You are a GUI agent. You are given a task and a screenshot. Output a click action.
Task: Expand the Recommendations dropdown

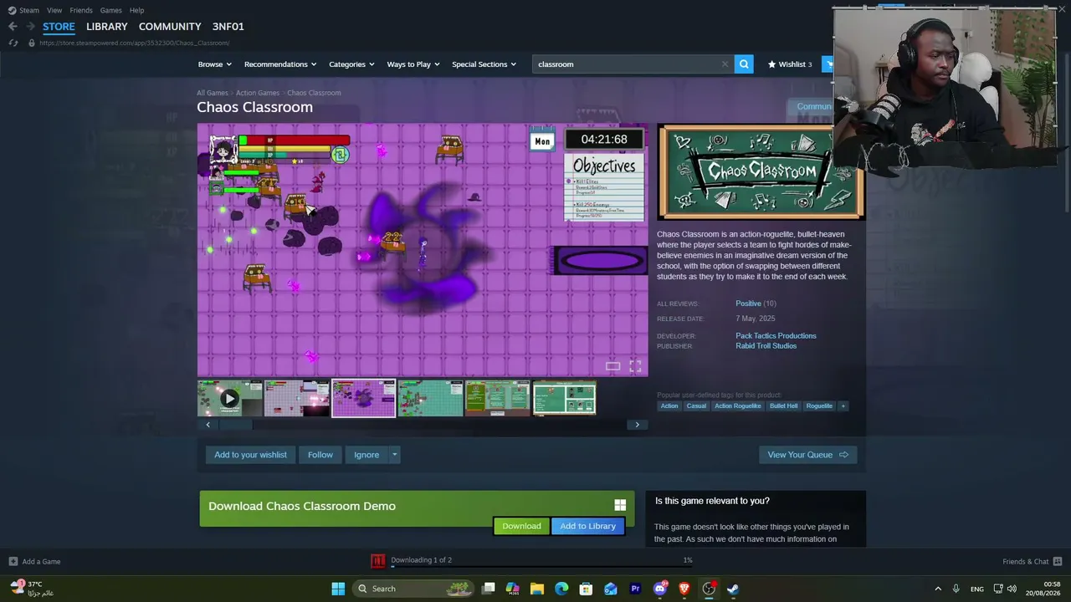(x=280, y=64)
